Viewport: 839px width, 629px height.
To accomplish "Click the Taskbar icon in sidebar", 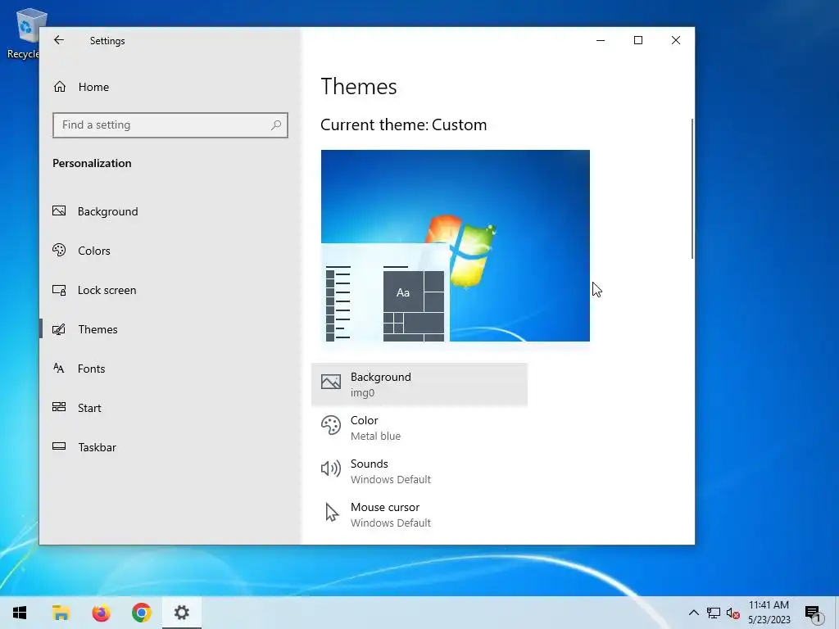I will pyautogui.click(x=59, y=446).
